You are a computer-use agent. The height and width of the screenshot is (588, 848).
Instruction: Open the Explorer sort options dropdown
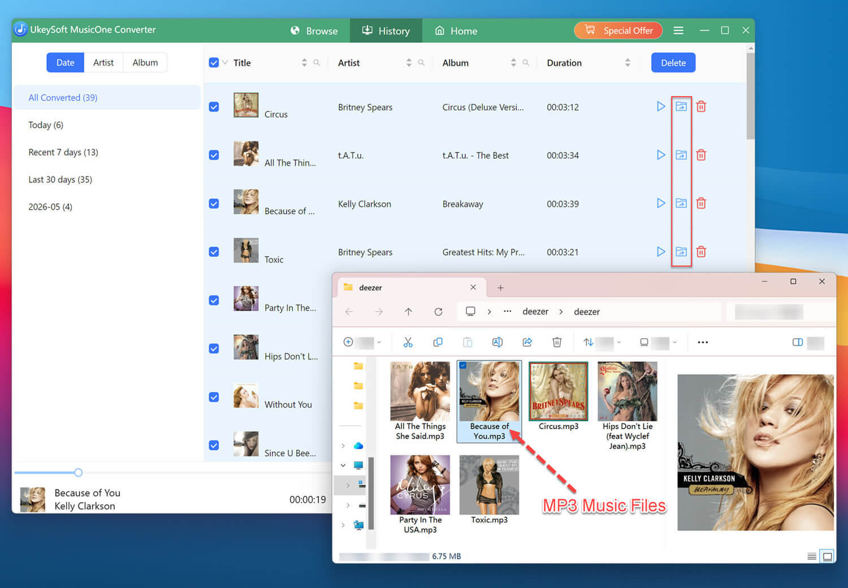pyautogui.click(x=602, y=342)
